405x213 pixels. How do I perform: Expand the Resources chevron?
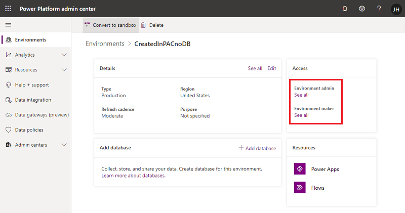pos(64,70)
